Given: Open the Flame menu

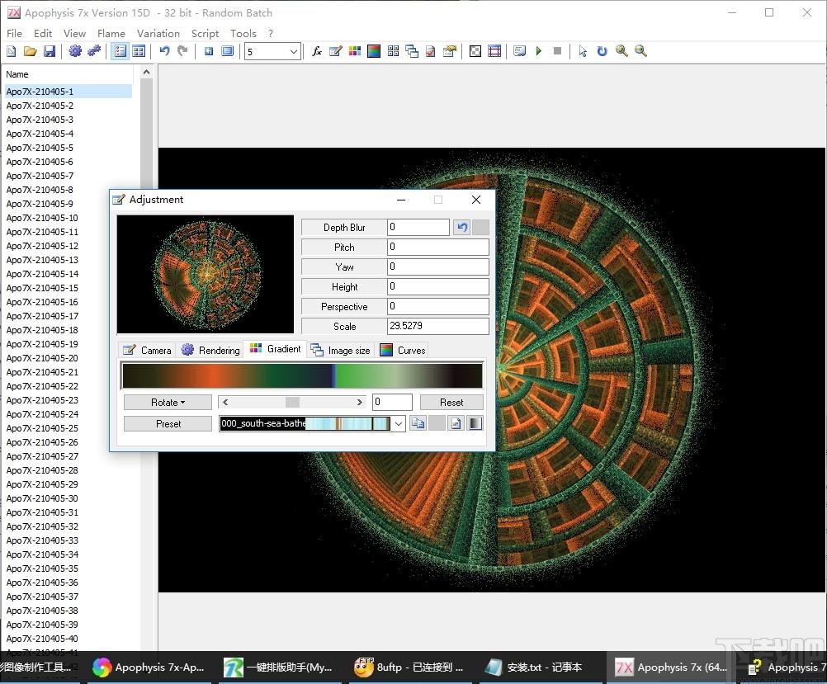Looking at the screenshot, I should tap(111, 33).
